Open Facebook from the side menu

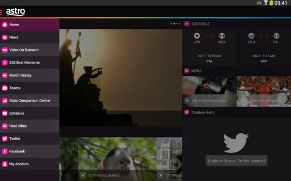pyautogui.click(x=29, y=151)
